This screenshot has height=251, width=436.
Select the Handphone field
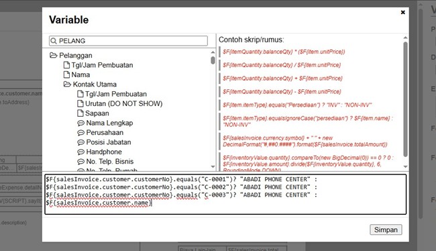[x=104, y=152]
